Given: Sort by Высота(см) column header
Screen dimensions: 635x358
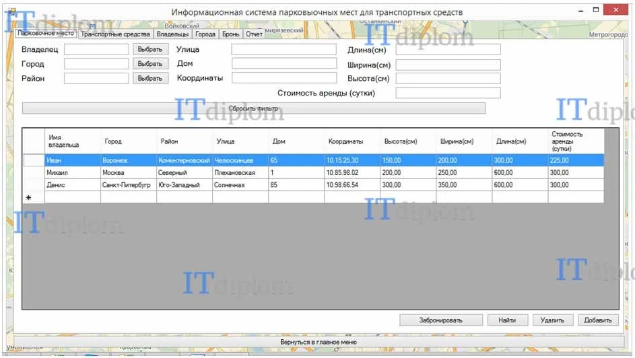Looking at the screenshot, I should click(408, 141).
